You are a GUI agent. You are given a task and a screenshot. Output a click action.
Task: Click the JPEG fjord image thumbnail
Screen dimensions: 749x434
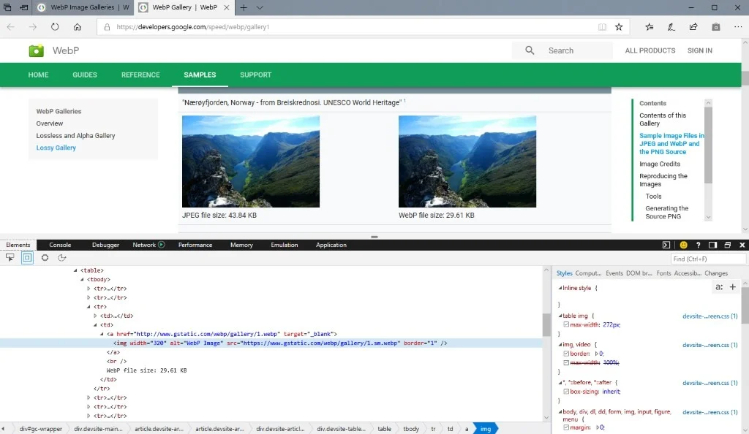point(251,161)
